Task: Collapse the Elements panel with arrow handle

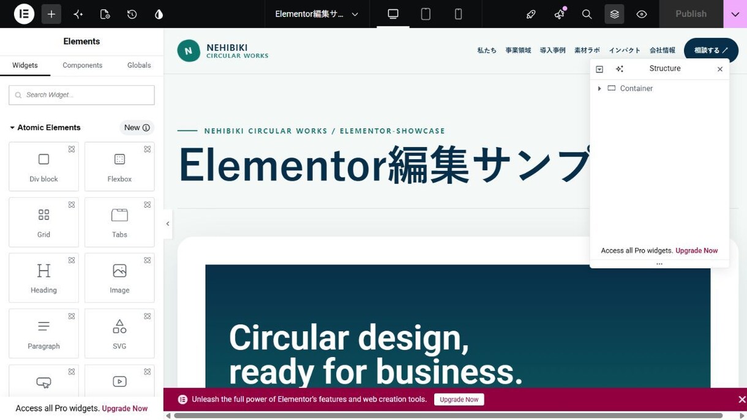Action: [x=168, y=223]
